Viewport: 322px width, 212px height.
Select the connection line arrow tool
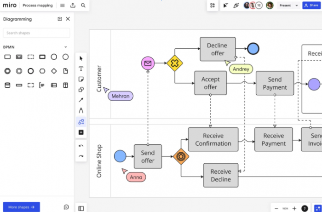coord(81,100)
